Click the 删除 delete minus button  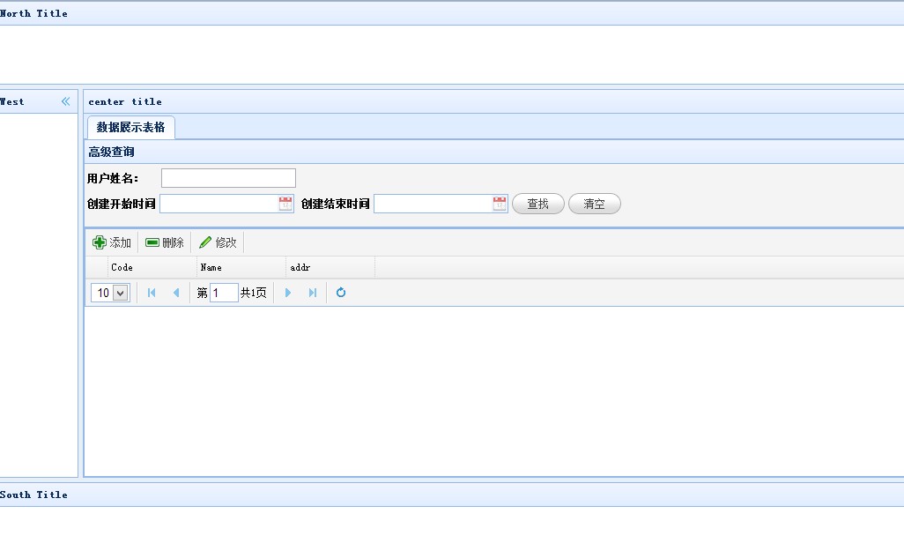(x=165, y=242)
